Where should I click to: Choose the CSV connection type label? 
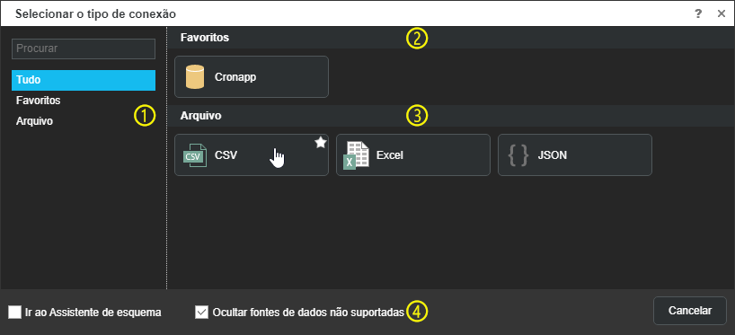pos(226,155)
